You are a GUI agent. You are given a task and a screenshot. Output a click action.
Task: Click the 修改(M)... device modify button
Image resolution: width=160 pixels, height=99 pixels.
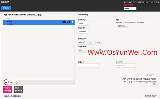[122, 26]
